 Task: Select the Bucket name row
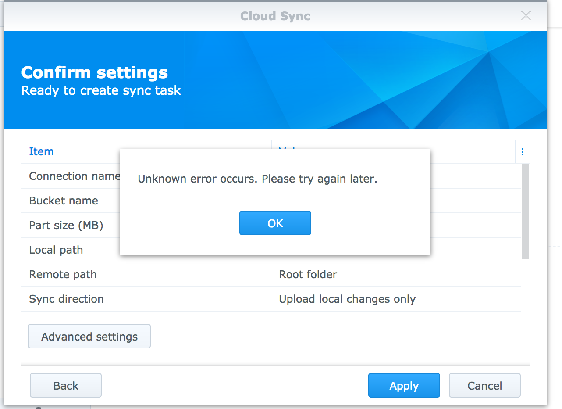pyautogui.click(x=63, y=201)
